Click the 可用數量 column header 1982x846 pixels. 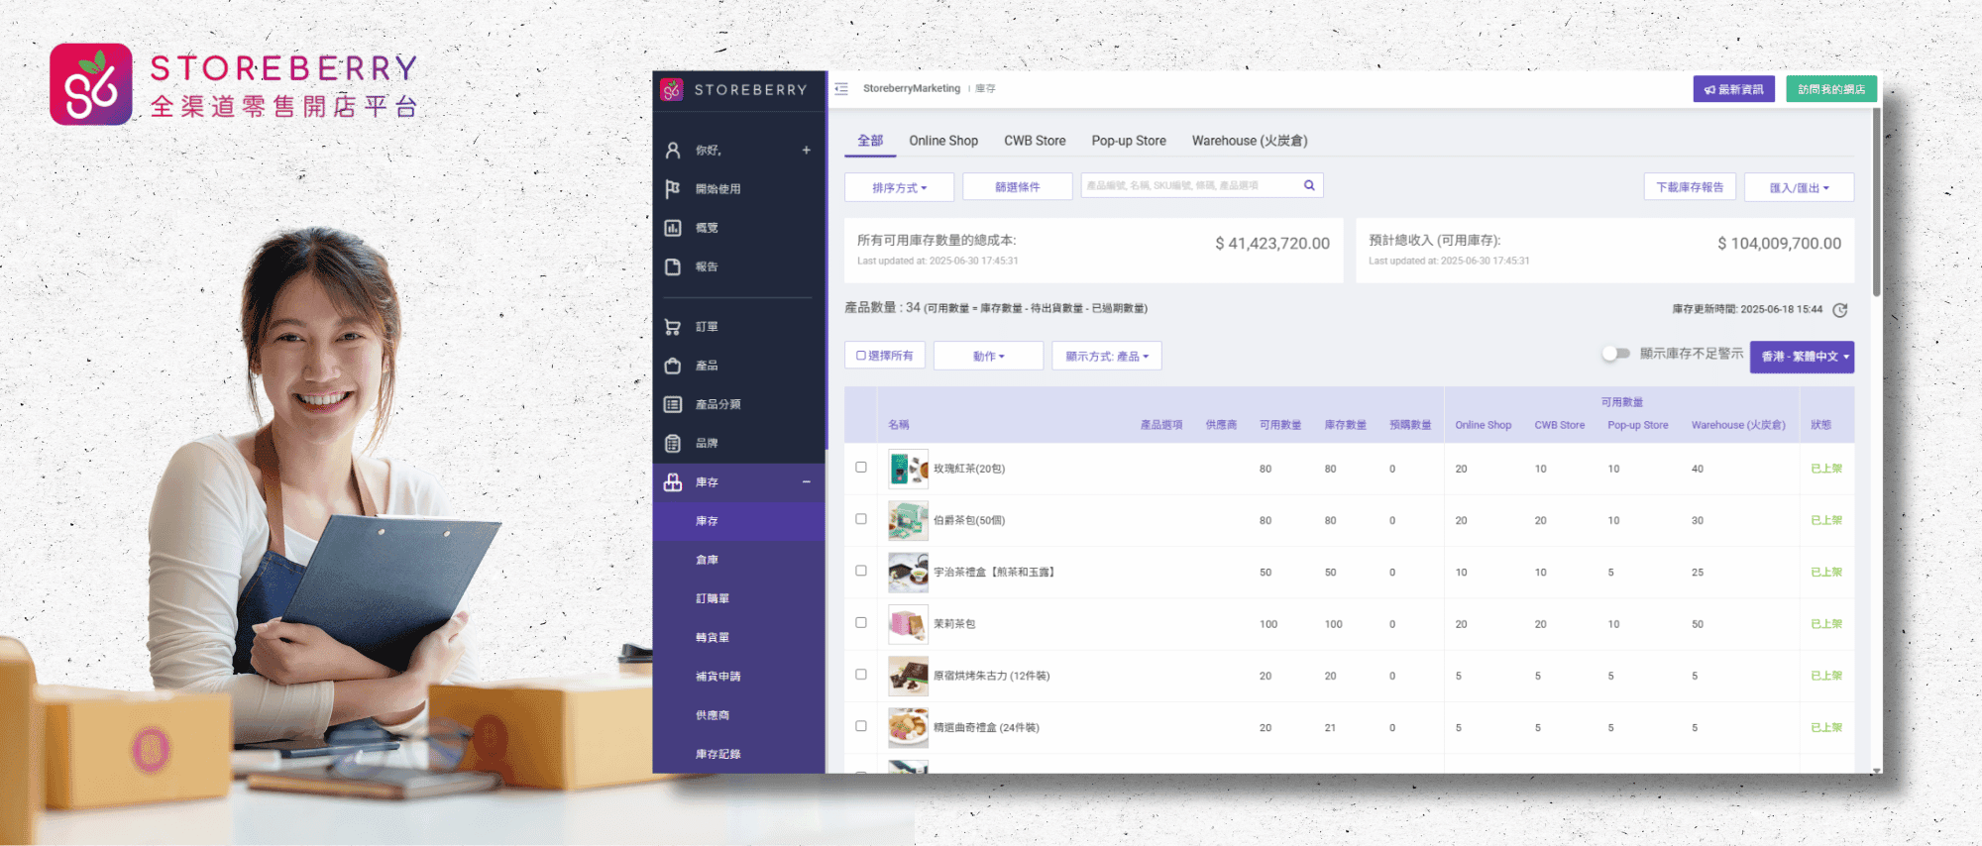point(1280,425)
